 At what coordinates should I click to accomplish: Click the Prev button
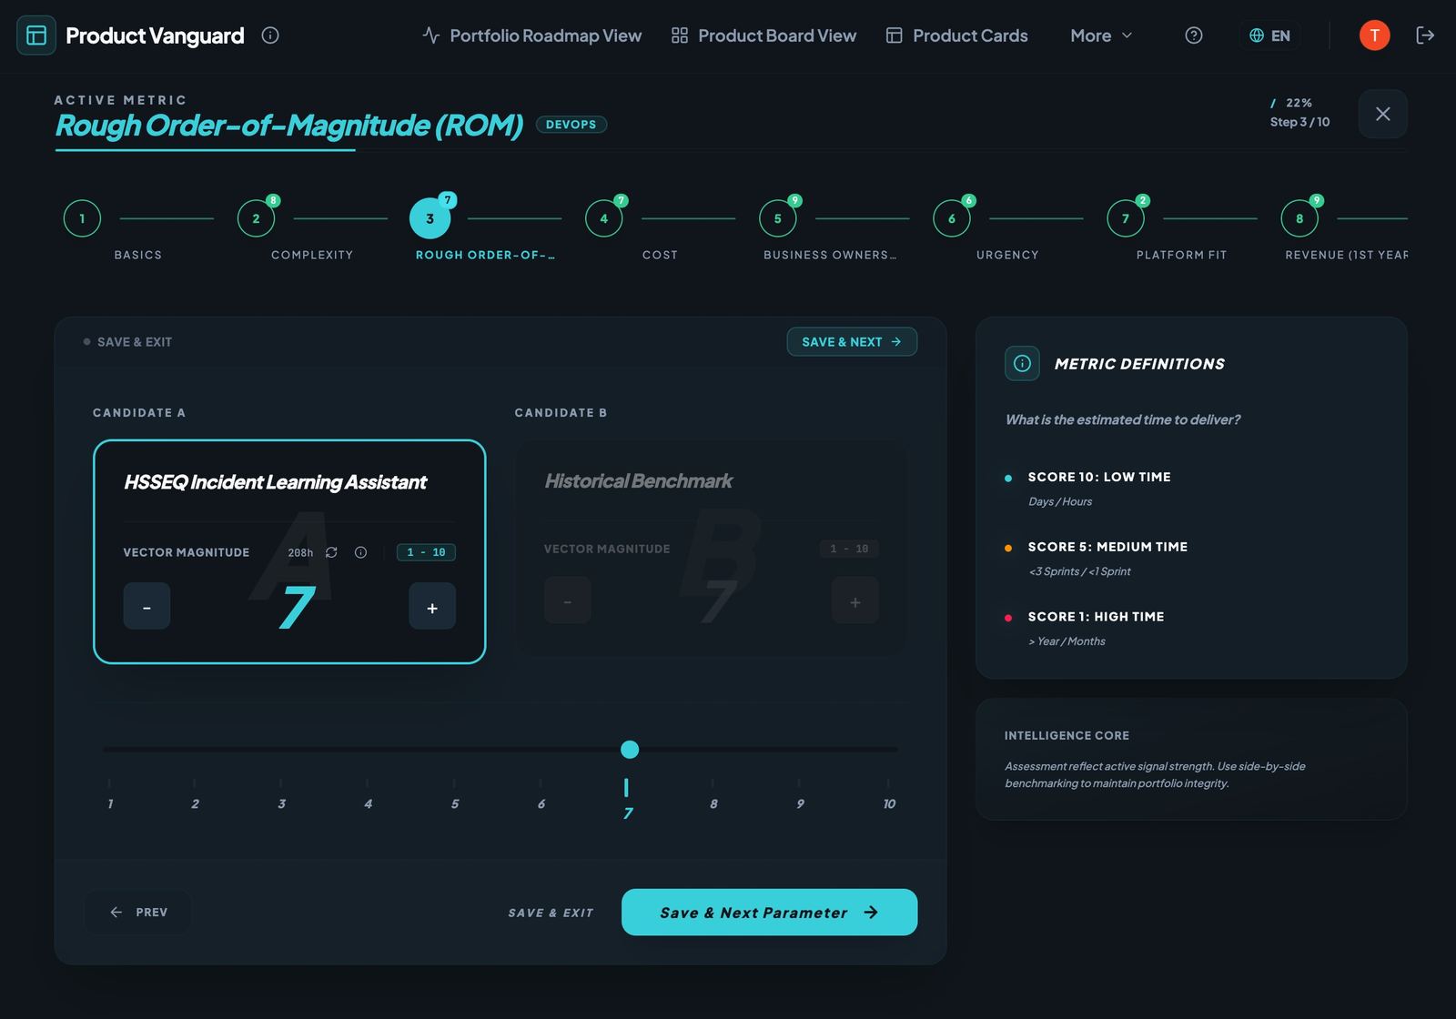tap(138, 912)
